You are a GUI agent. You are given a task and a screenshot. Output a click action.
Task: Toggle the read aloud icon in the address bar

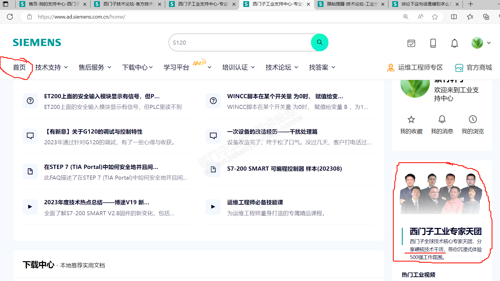click(420, 17)
